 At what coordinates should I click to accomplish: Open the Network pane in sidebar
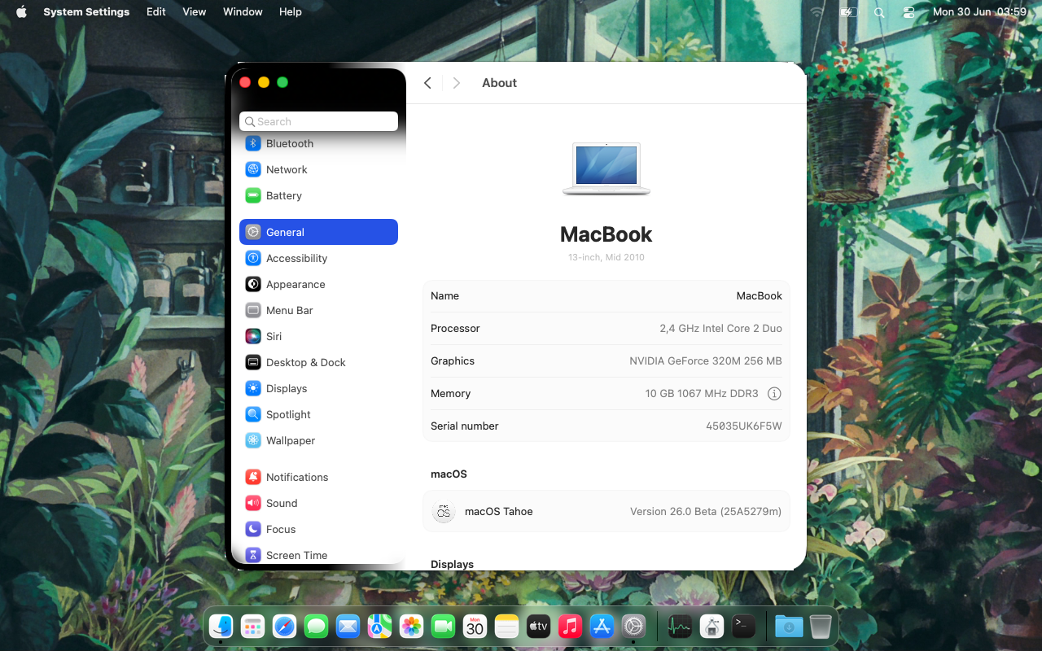point(318,169)
